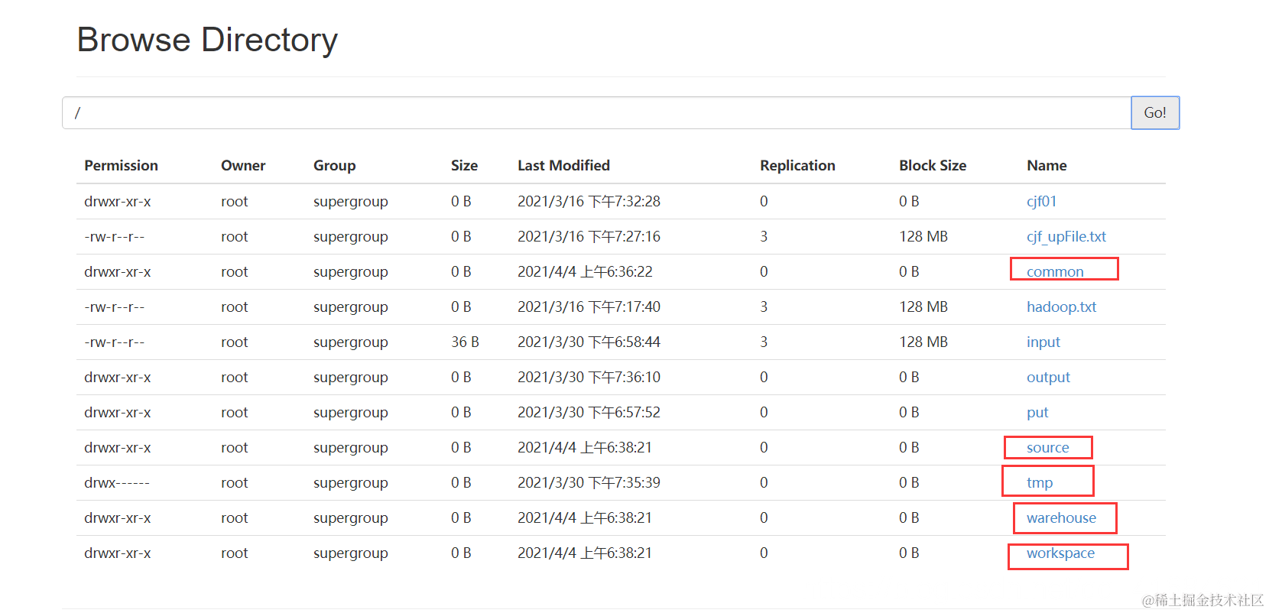
Task: Open the common directory link
Action: click(1055, 271)
